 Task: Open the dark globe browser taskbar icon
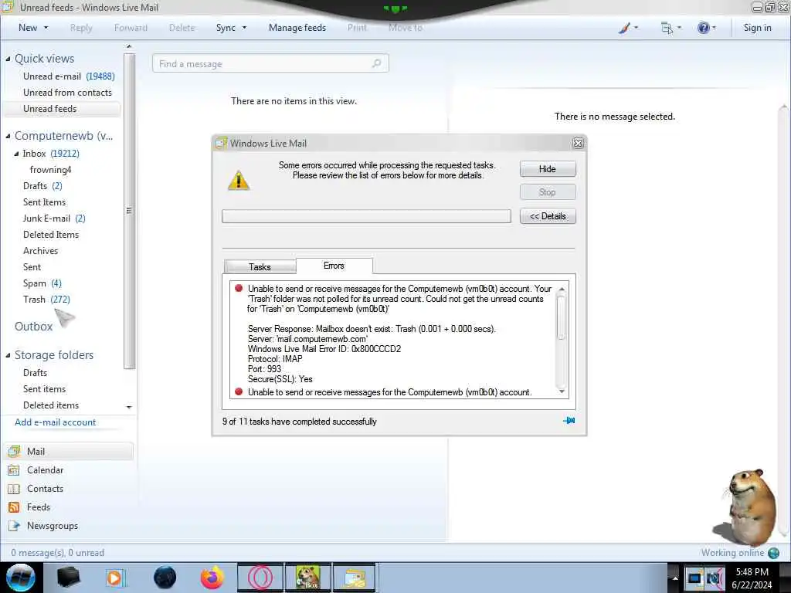coord(165,578)
